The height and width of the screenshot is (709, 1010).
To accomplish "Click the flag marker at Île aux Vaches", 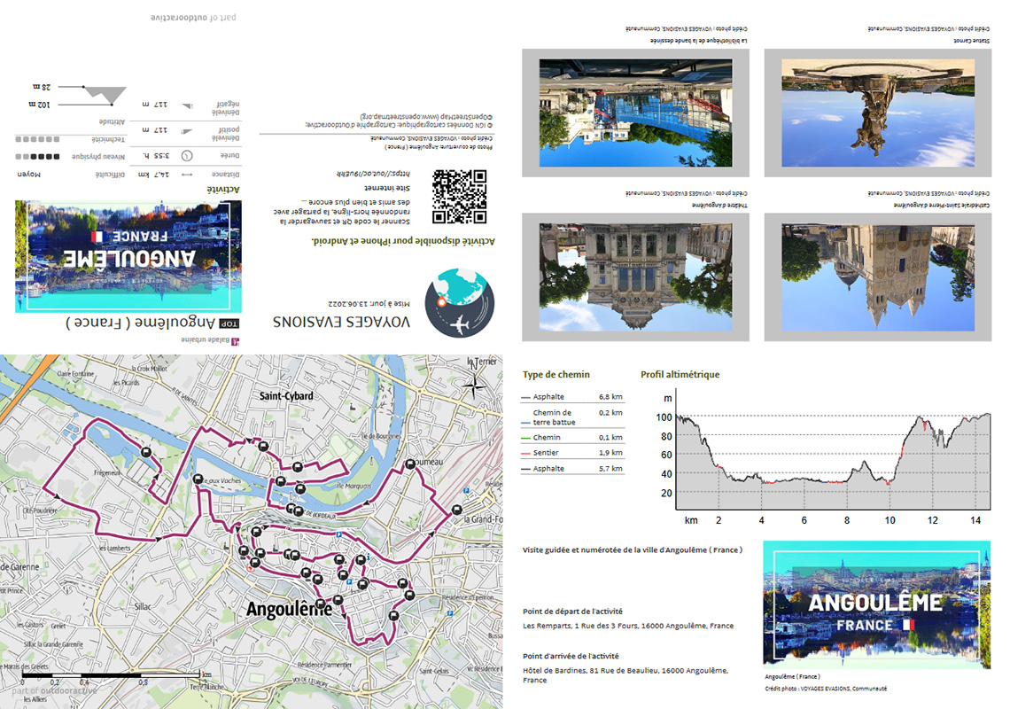I will (x=198, y=479).
